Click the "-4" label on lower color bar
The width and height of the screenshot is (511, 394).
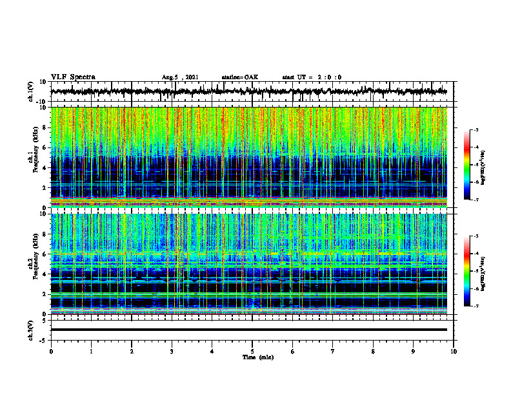tap(476, 254)
